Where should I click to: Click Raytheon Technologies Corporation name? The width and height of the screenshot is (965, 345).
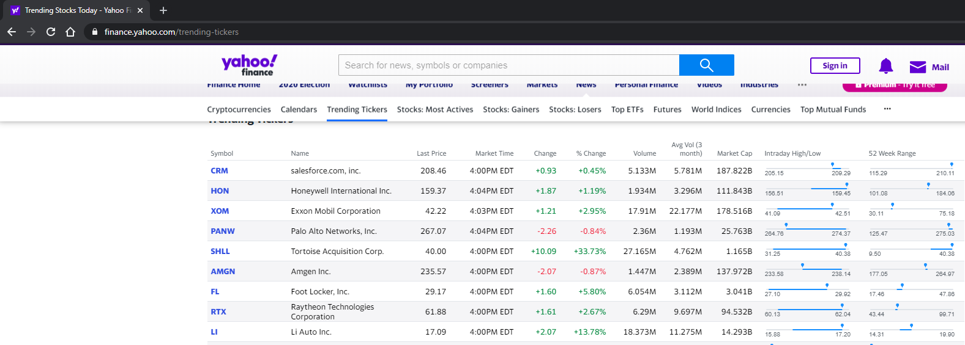tap(332, 312)
